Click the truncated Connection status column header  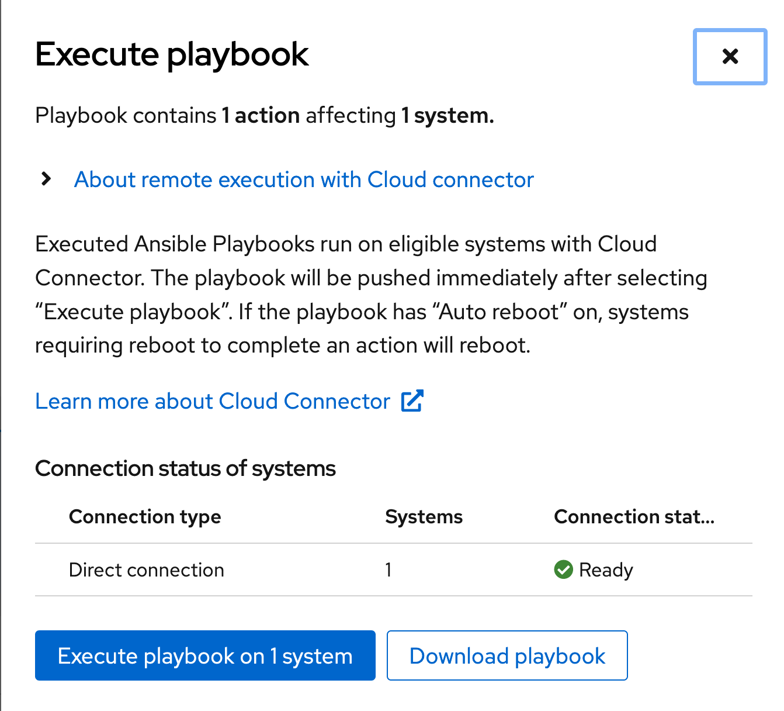click(x=634, y=517)
